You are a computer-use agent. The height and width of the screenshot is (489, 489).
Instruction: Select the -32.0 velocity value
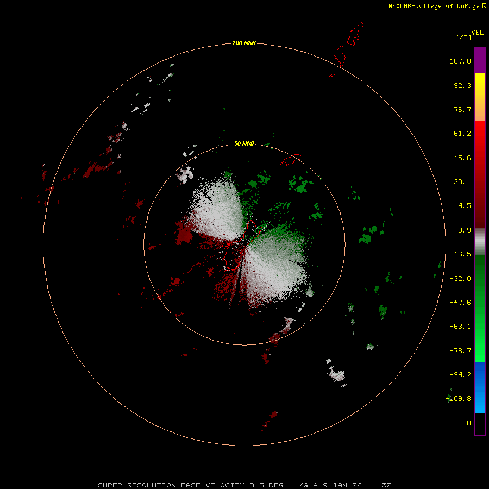click(x=460, y=279)
